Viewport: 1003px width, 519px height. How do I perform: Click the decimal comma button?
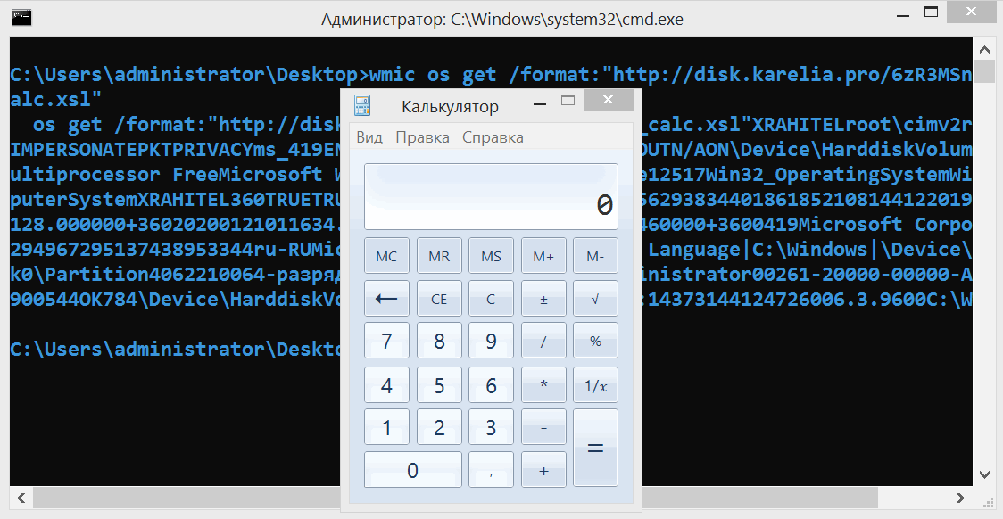pyautogui.click(x=491, y=470)
